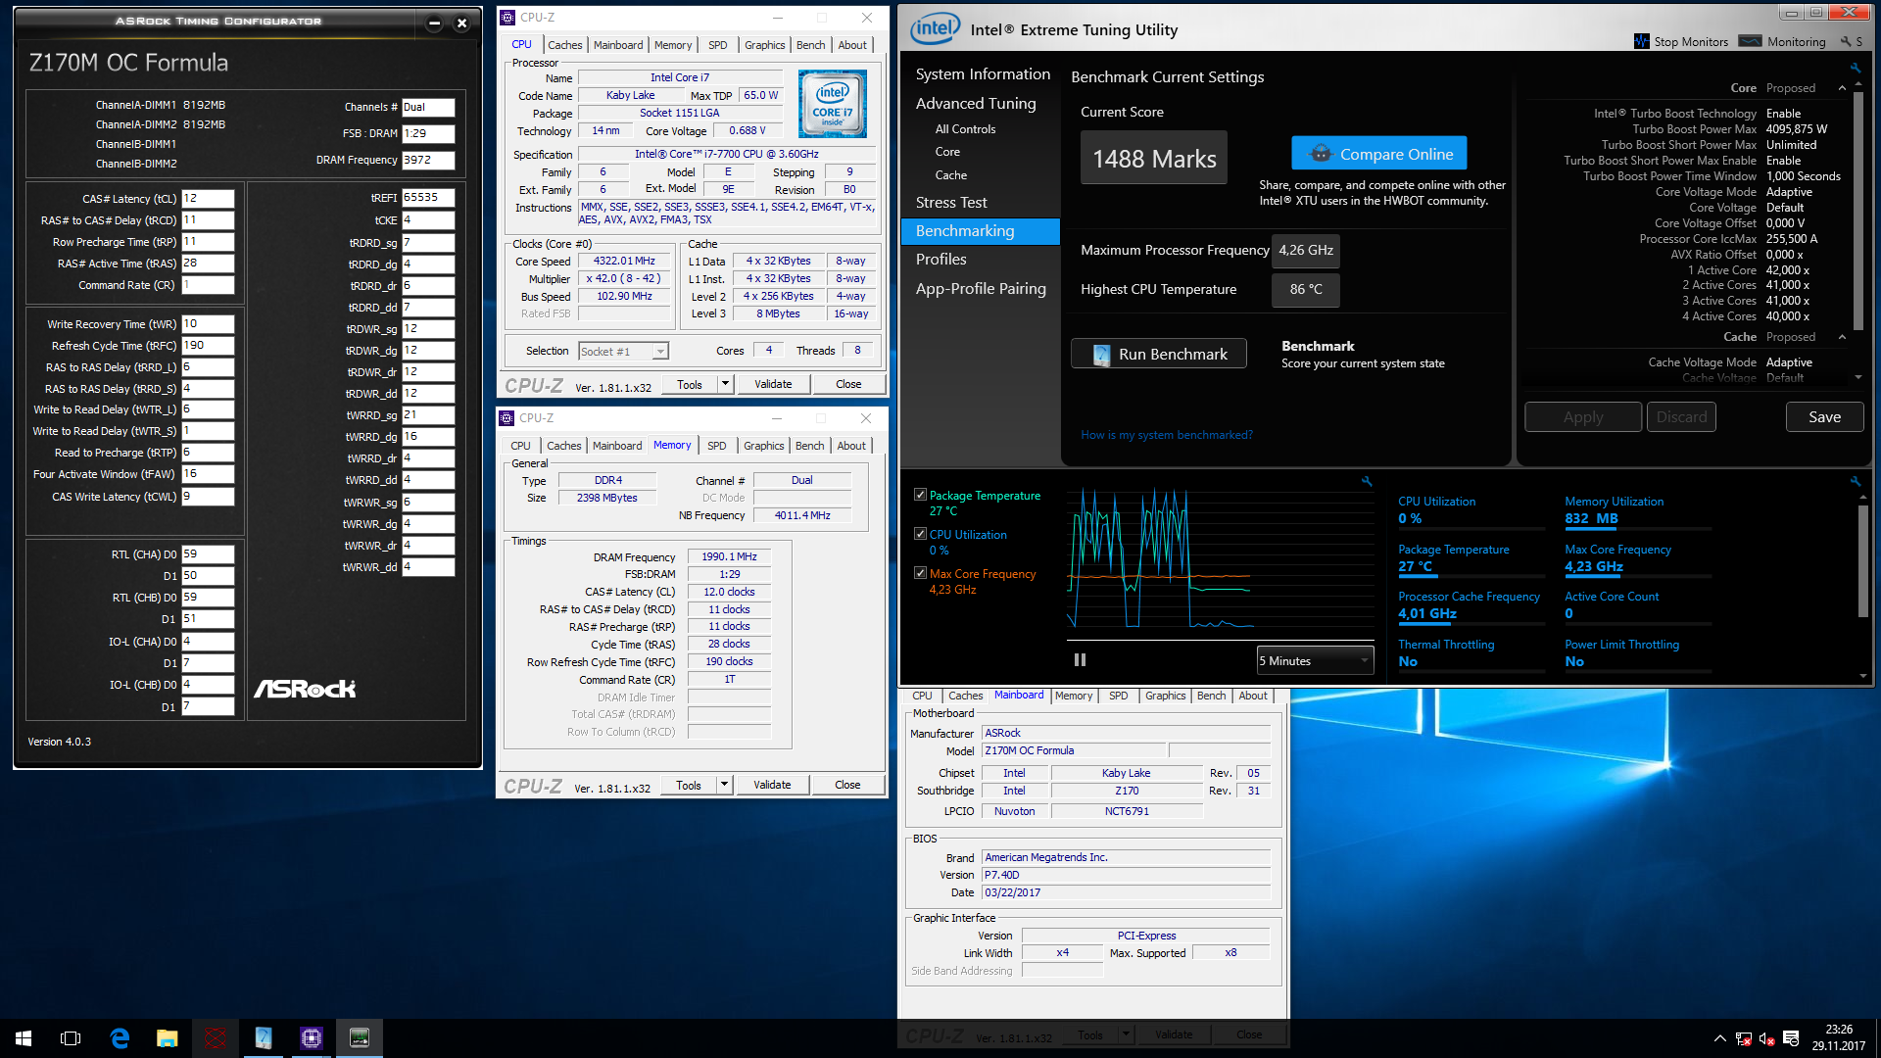Click the network status tray icon
Screen dimensions: 1881x1058
point(1744,1038)
